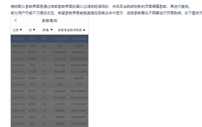This screenshot has width=202, height=127.
Task: Open the 女 gender dropdown
Action: (32, 30)
